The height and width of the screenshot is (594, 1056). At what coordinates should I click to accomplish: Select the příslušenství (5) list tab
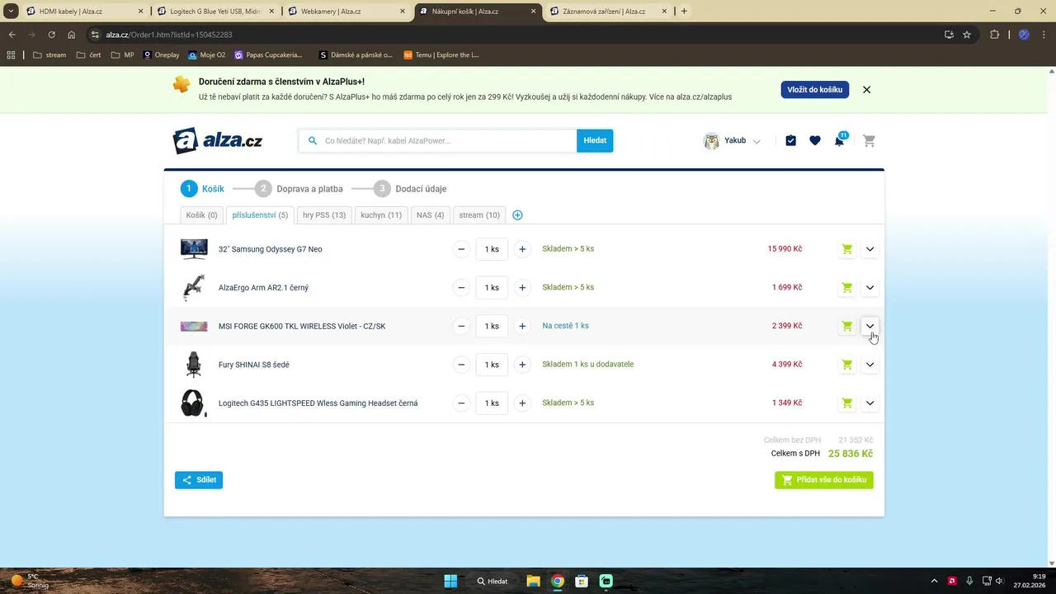(x=260, y=215)
